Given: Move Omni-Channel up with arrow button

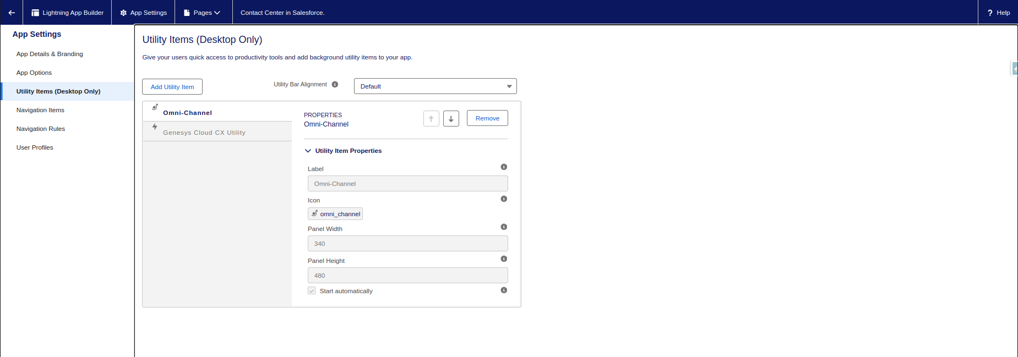Looking at the screenshot, I should pos(431,119).
